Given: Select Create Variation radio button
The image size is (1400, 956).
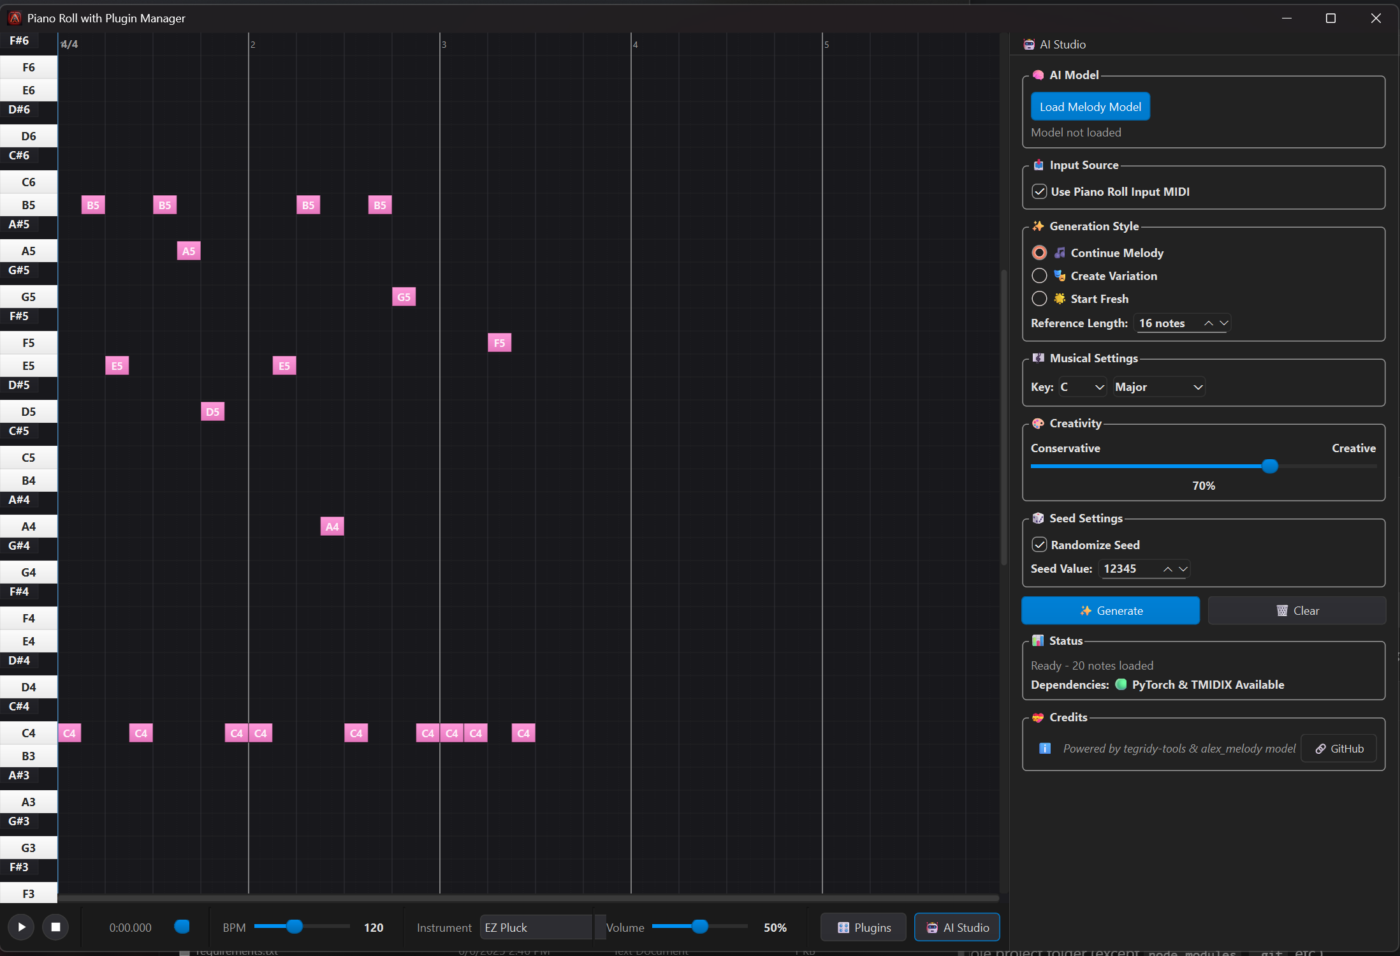Looking at the screenshot, I should coord(1039,276).
